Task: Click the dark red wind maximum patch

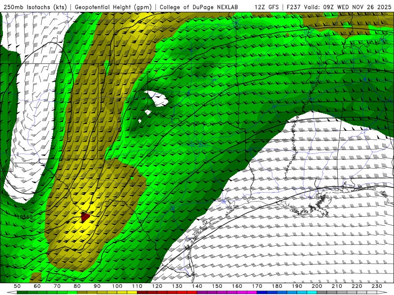Action: click(x=85, y=216)
